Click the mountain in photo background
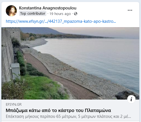Image resolution: width=141 pixels, height=122 pixels. [41, 31]
